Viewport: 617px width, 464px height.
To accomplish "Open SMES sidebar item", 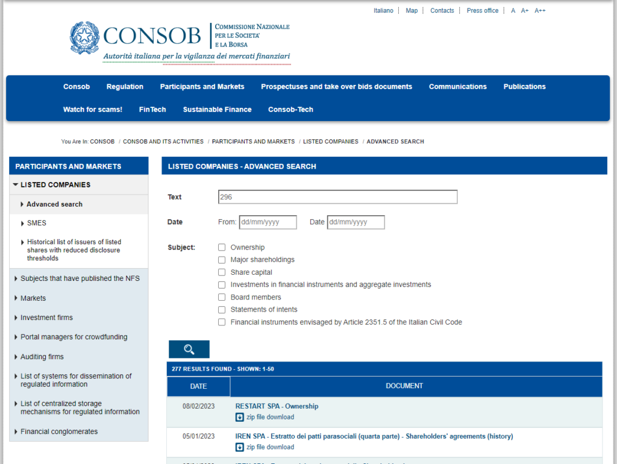I will (37, 223).
